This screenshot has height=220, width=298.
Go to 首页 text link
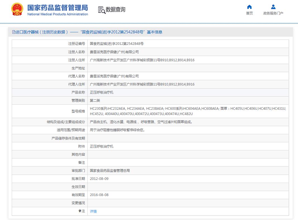click(x=249, y=13)
